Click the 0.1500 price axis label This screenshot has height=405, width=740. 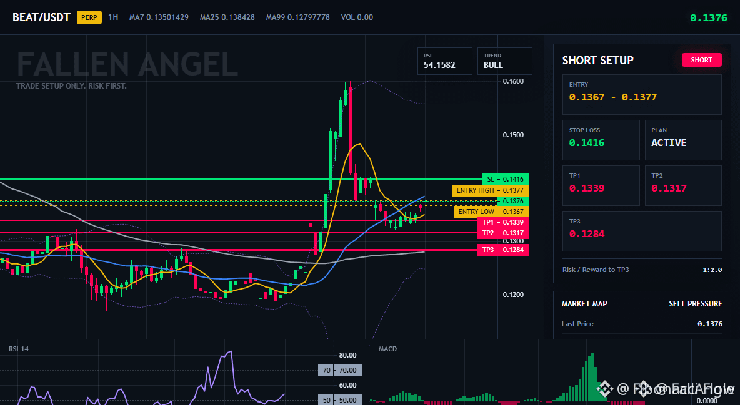pos(513,135)
